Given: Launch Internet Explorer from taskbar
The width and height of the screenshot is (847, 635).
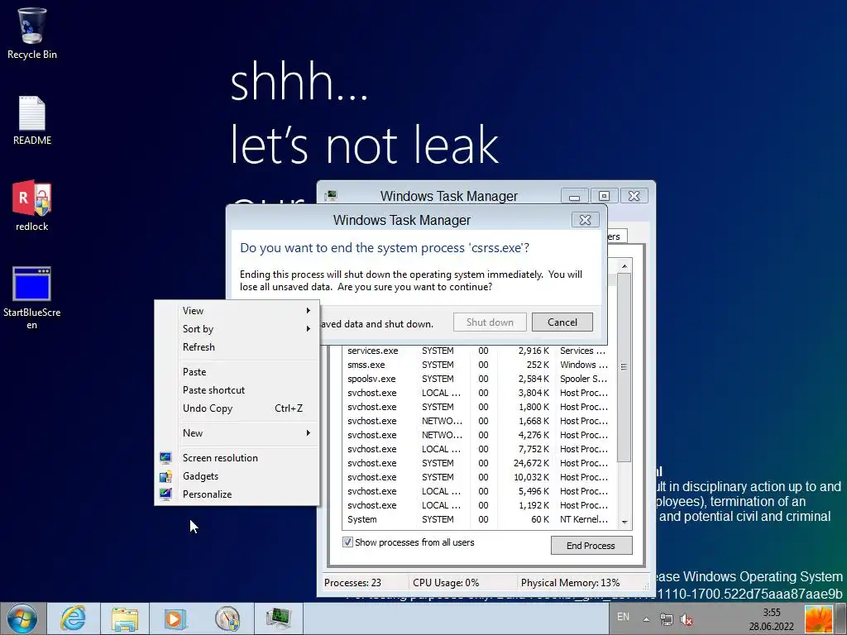Looking at the screenshot, I should 73,618.
